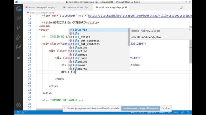Screen dimensions: 206x115
Task: Open the Testing flask view
Action: (19, 57)
